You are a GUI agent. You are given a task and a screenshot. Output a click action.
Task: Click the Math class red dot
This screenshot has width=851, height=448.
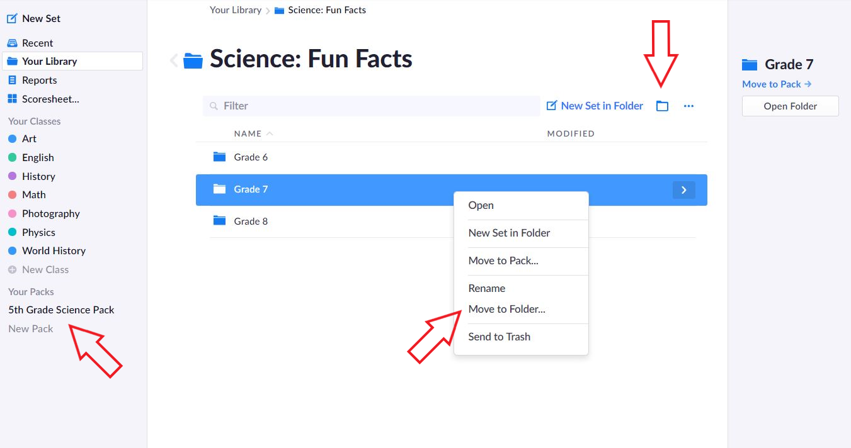point(12,194)
